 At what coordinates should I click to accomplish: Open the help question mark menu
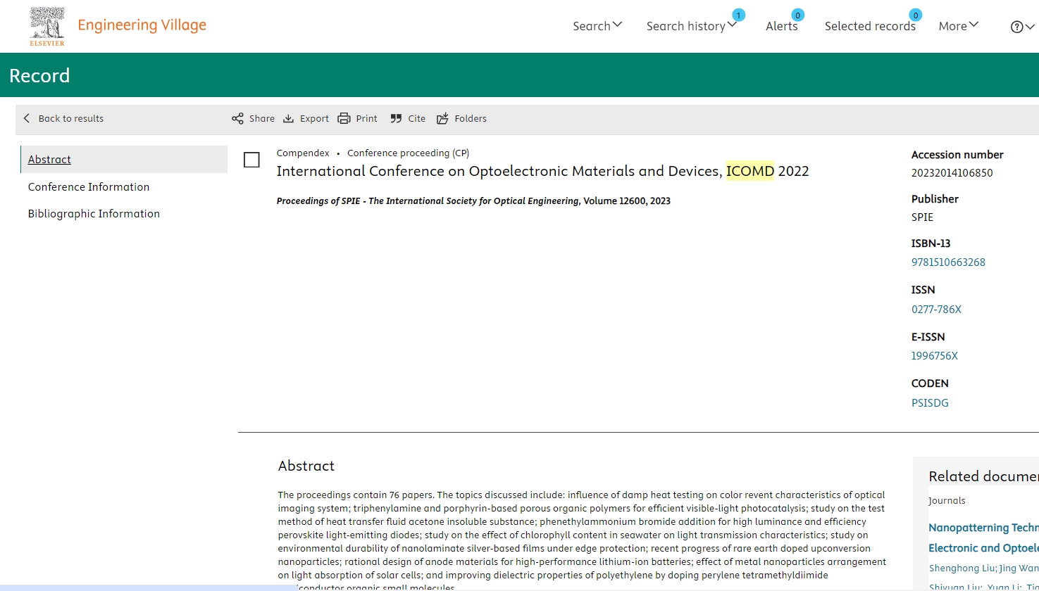1022,27
